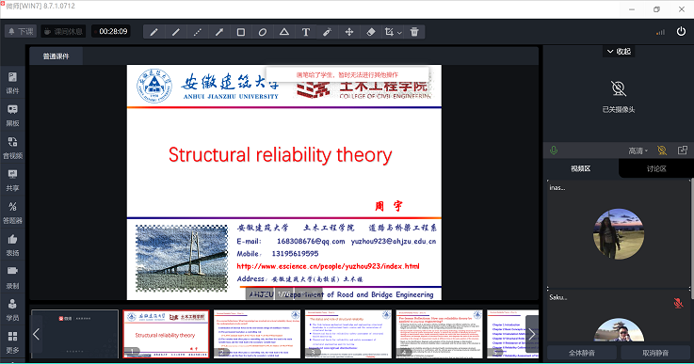Select the arrow drawing tool

(219, 32)
